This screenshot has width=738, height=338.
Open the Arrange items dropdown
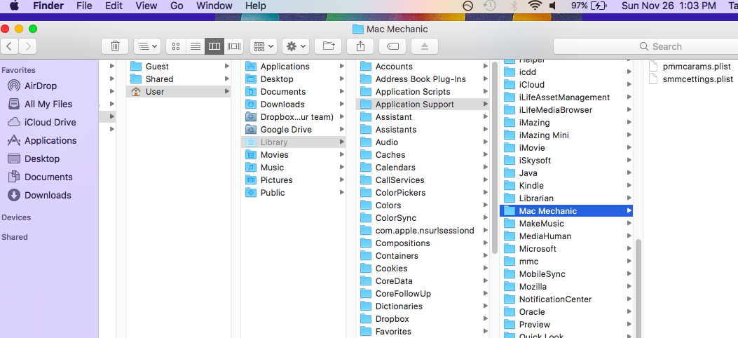coord(263,46)
